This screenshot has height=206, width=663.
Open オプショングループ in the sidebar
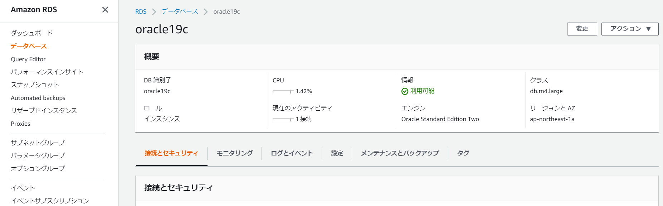click(x=38, y=168)
